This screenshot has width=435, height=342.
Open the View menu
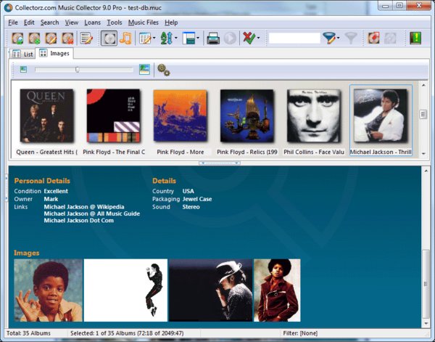(x=72, y=23)
